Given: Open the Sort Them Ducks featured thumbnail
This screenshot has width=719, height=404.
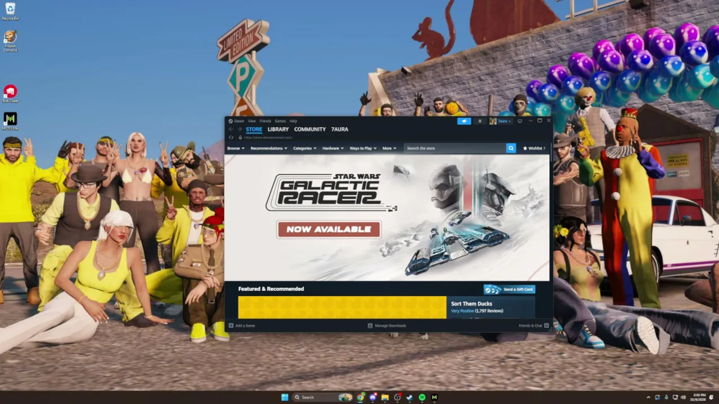Looking at the screenshot, I should click(x=342, y=307).
